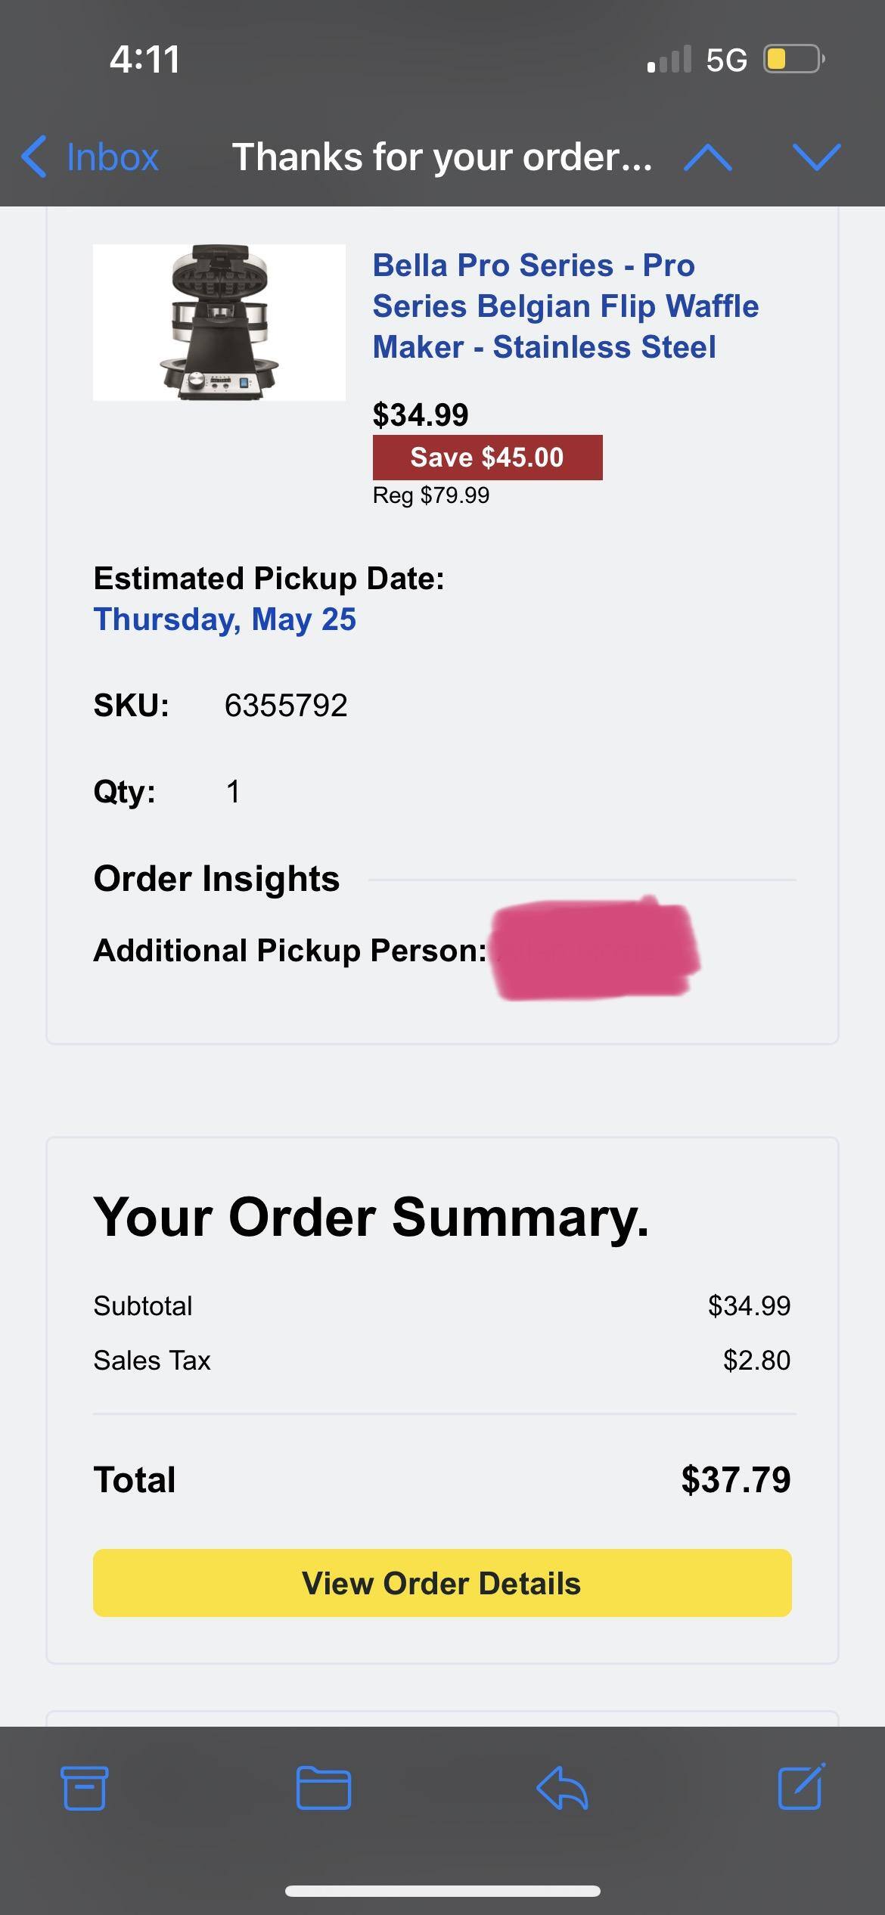Tap the Compose new message icon
The height and width of the screenshot is (1915, 885).
click(x=801, y=1786)
